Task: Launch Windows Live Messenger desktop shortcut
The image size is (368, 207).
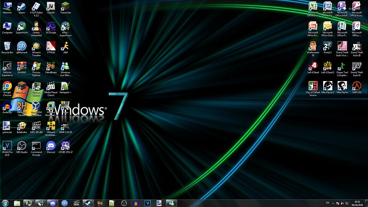Action: point(65,69)
